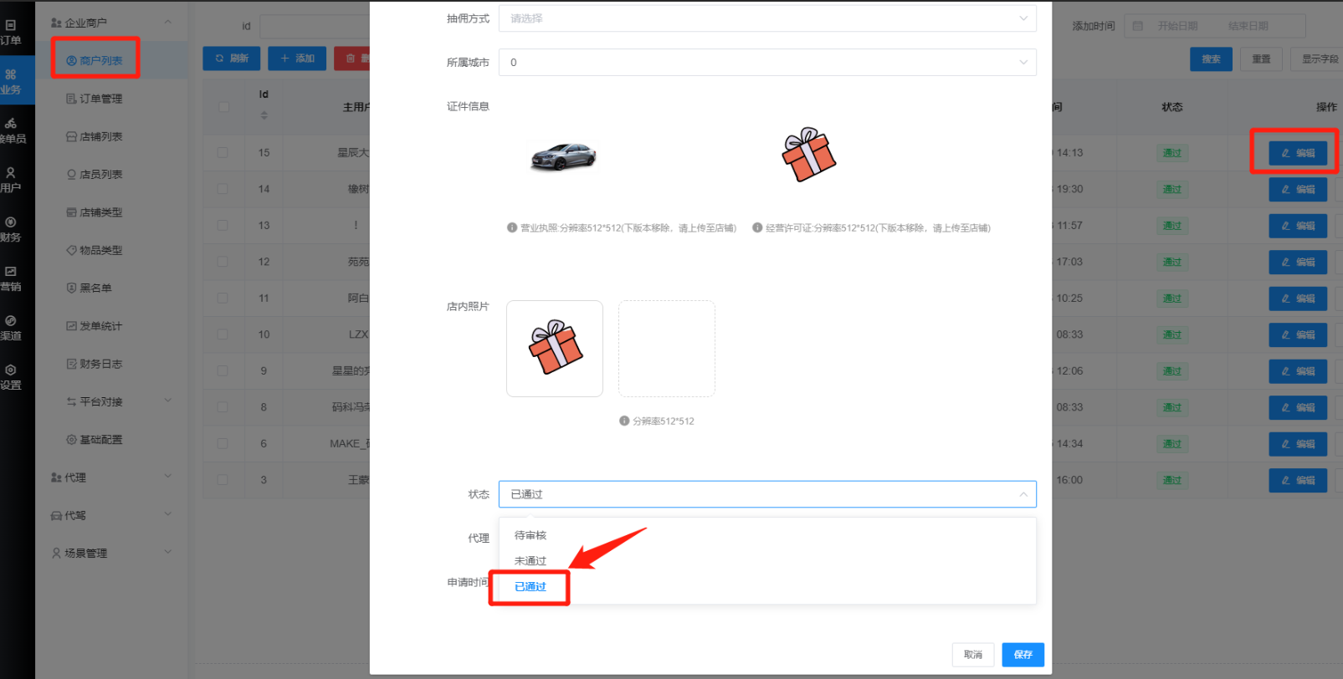Tick the checkbox for row id 10
Viewport: 1343px width, 679px height.
click(x=223, y=334)
